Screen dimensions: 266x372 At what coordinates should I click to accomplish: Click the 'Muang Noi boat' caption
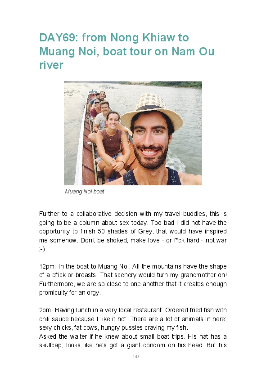click(x=85, y=192)
